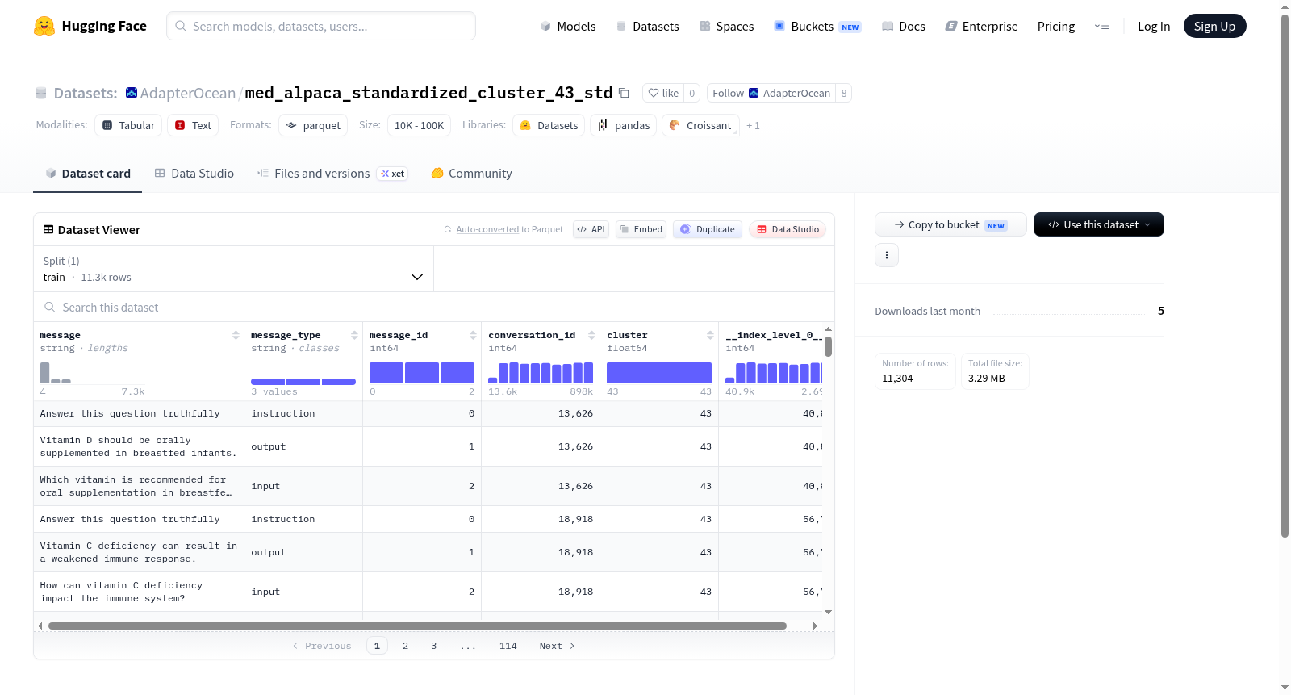Open the Community tab
1291x695 pixels.
[x=471, y=174]
